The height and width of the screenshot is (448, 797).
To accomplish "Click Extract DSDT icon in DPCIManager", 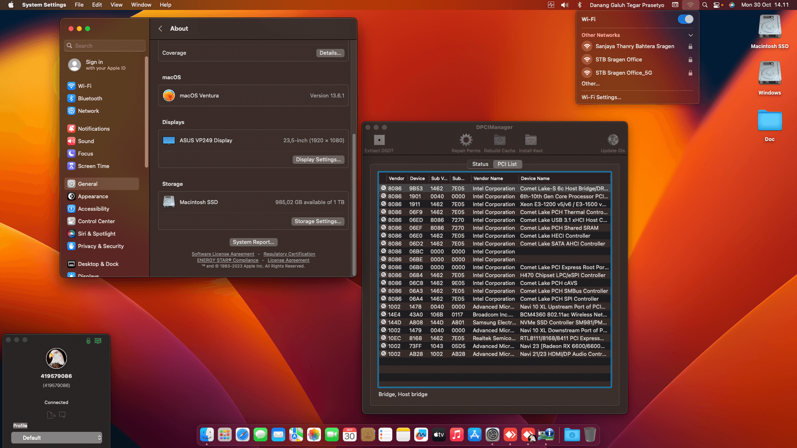I will [379, 140].
